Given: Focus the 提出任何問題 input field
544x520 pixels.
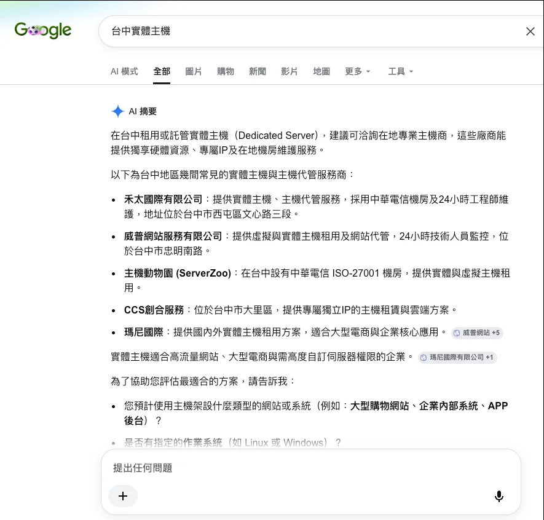Looking at the screenshot, I should point(310,468).
